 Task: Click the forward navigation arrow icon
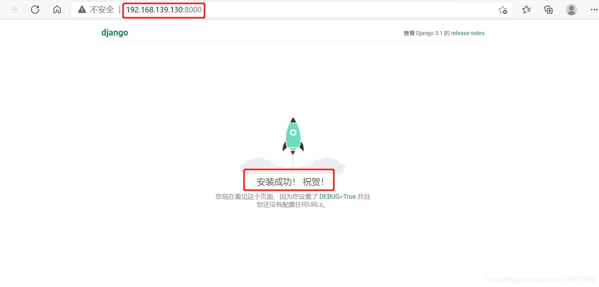[x=13, y=9]
